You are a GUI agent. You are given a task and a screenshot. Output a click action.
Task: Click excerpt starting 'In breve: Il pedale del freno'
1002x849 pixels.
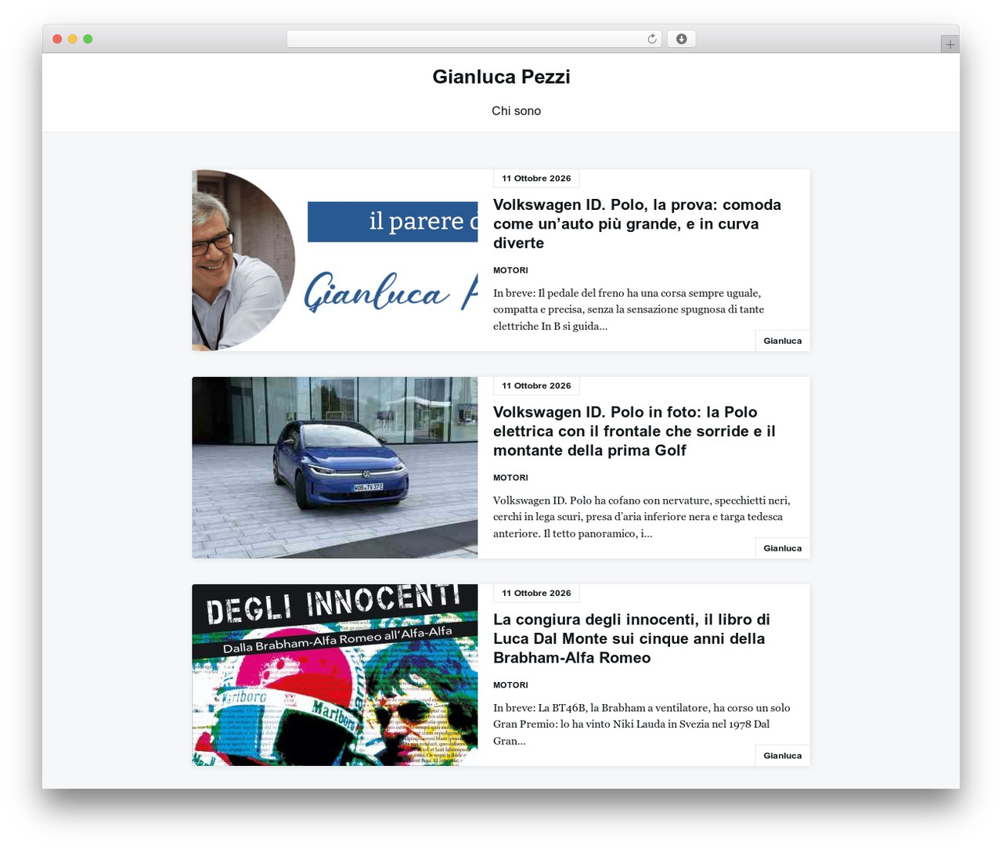pos(629,309)
